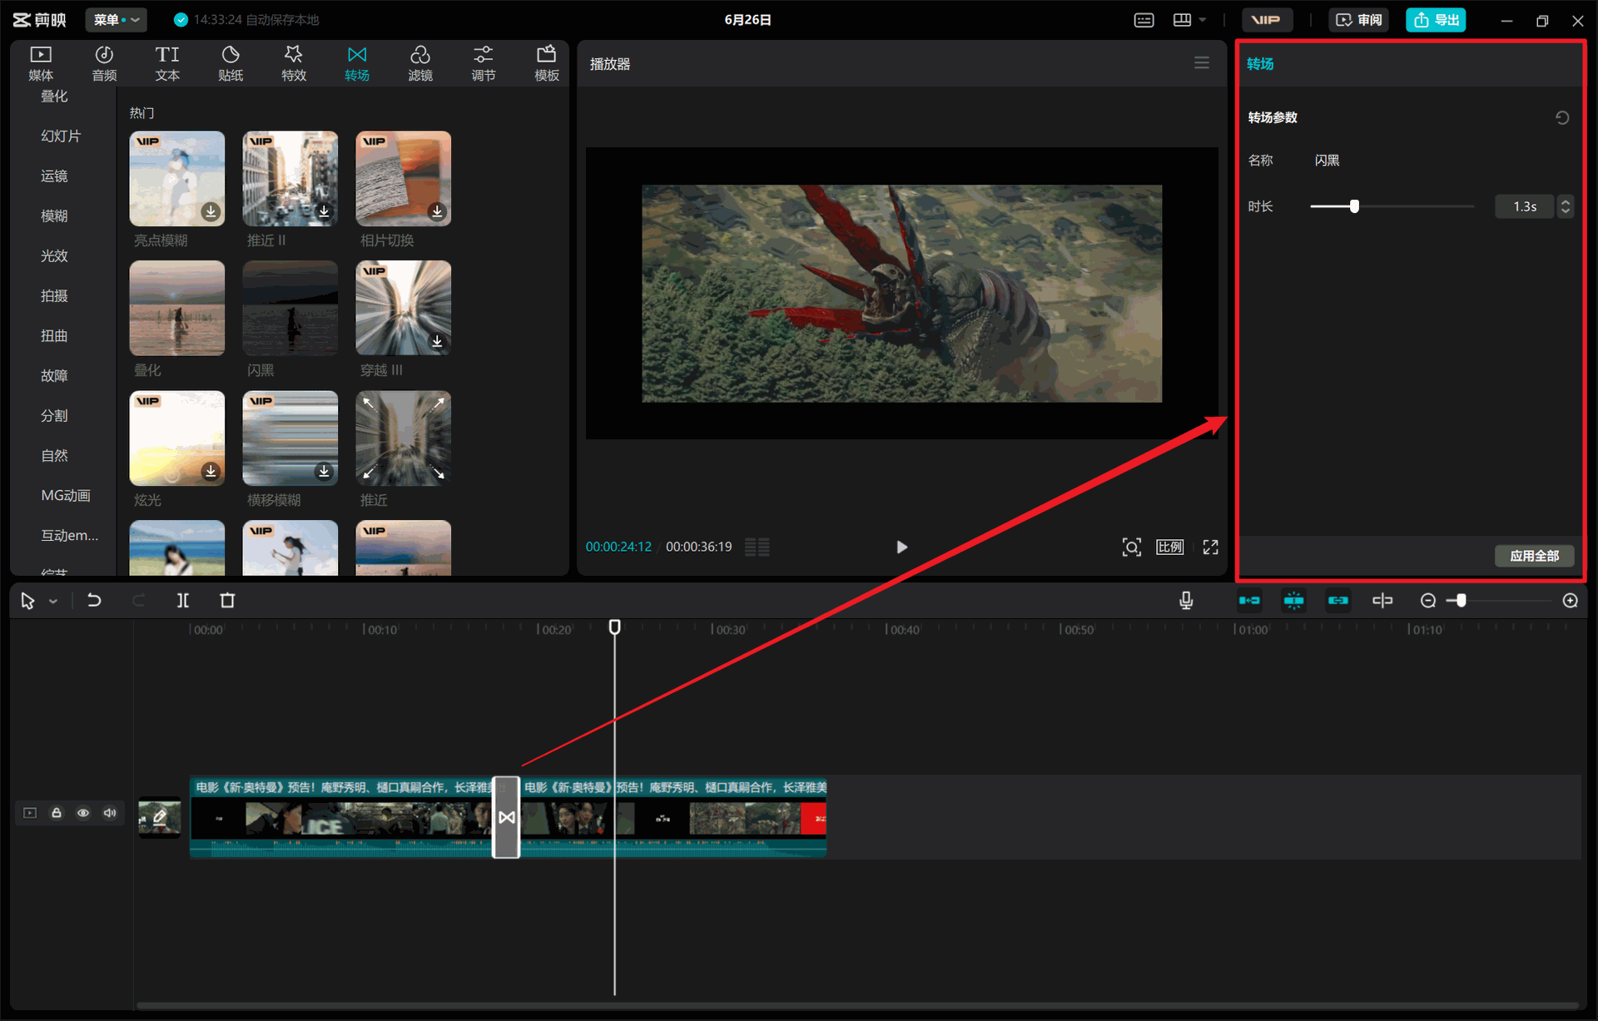Download the 相片切换 transition
The height and width of the screenshot is (1021, 1598).
pyautogui.click(x=437, y=211)
